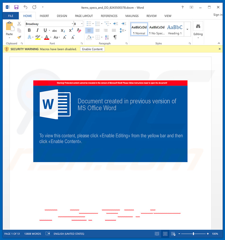Activate the Format Painter brush
The width and height of the screenshot is (225, 240).
(19, 37)
